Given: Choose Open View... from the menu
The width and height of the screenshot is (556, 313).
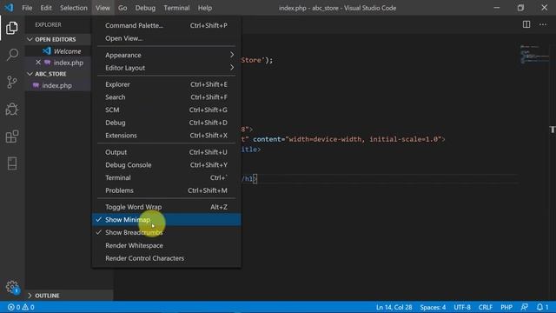Looking at the screenshot, I should click(166, 38).
